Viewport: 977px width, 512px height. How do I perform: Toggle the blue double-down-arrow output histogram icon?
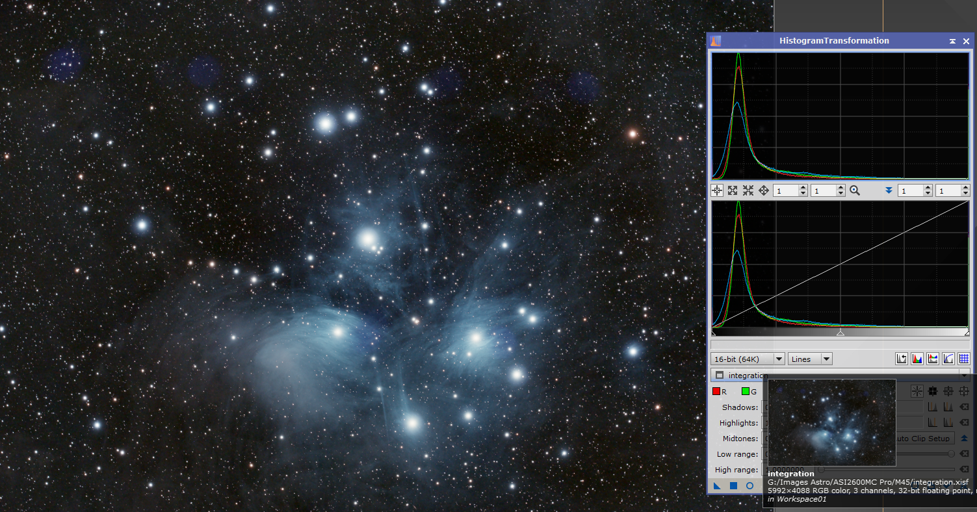pos(889,190)
